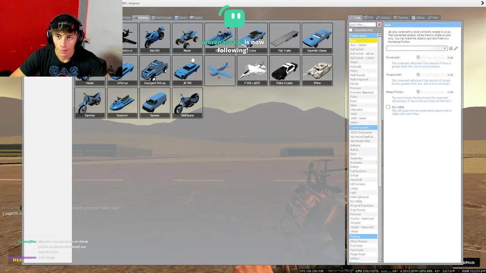
Task: Click the tool list scrollbar up arrow
Action: tap(380, 35)
